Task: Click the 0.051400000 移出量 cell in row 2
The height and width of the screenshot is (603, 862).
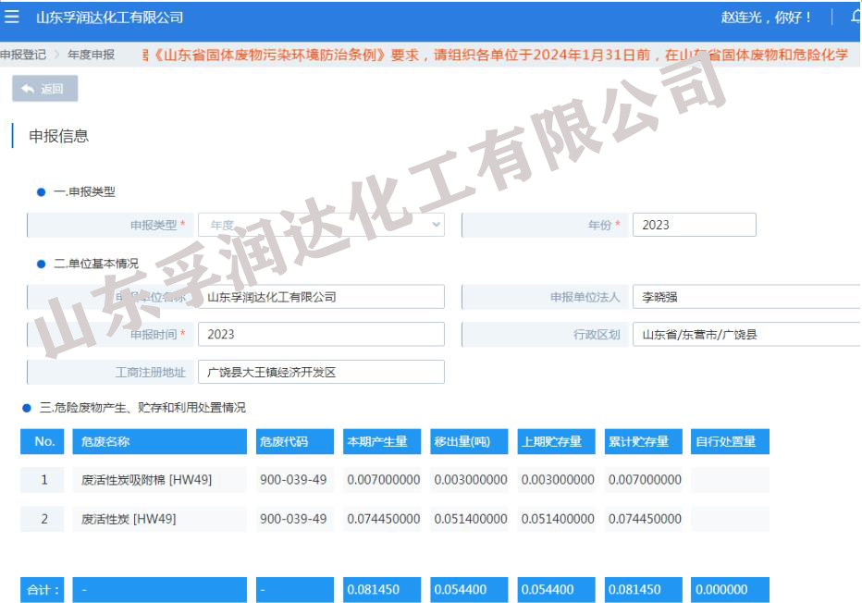Action: (470, 519)
